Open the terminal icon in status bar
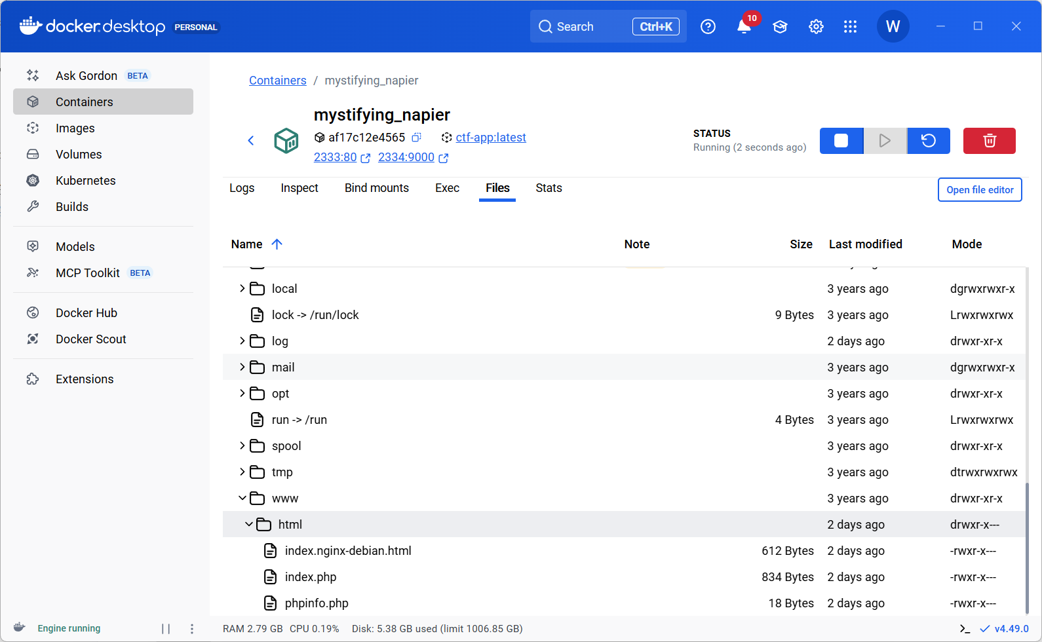The height and width of the screenshot is (642, 1042). tap(964, 628)
